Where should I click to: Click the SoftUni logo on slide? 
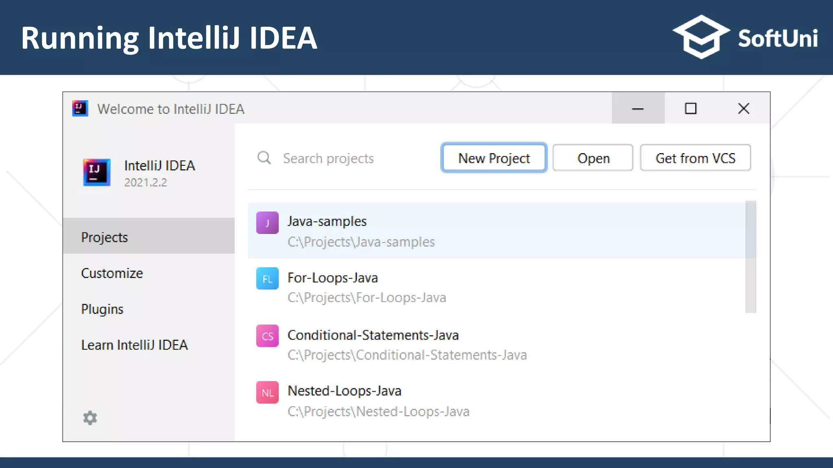click(745, 37)
